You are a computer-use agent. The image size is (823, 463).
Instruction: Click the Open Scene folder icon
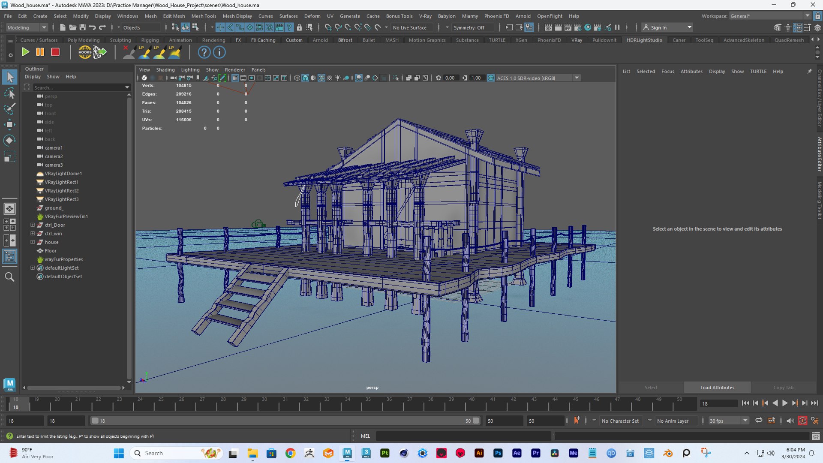click(x=72, y=27)
